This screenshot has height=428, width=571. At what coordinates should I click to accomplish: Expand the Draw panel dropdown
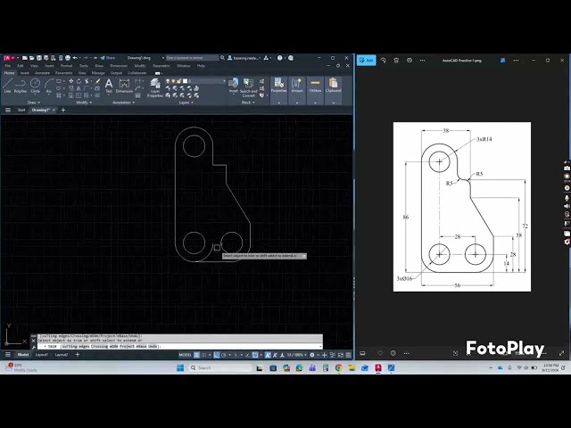point(34,103)
